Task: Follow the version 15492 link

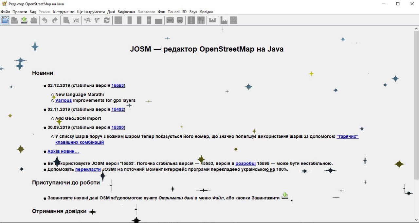Action: pos(118,110)
